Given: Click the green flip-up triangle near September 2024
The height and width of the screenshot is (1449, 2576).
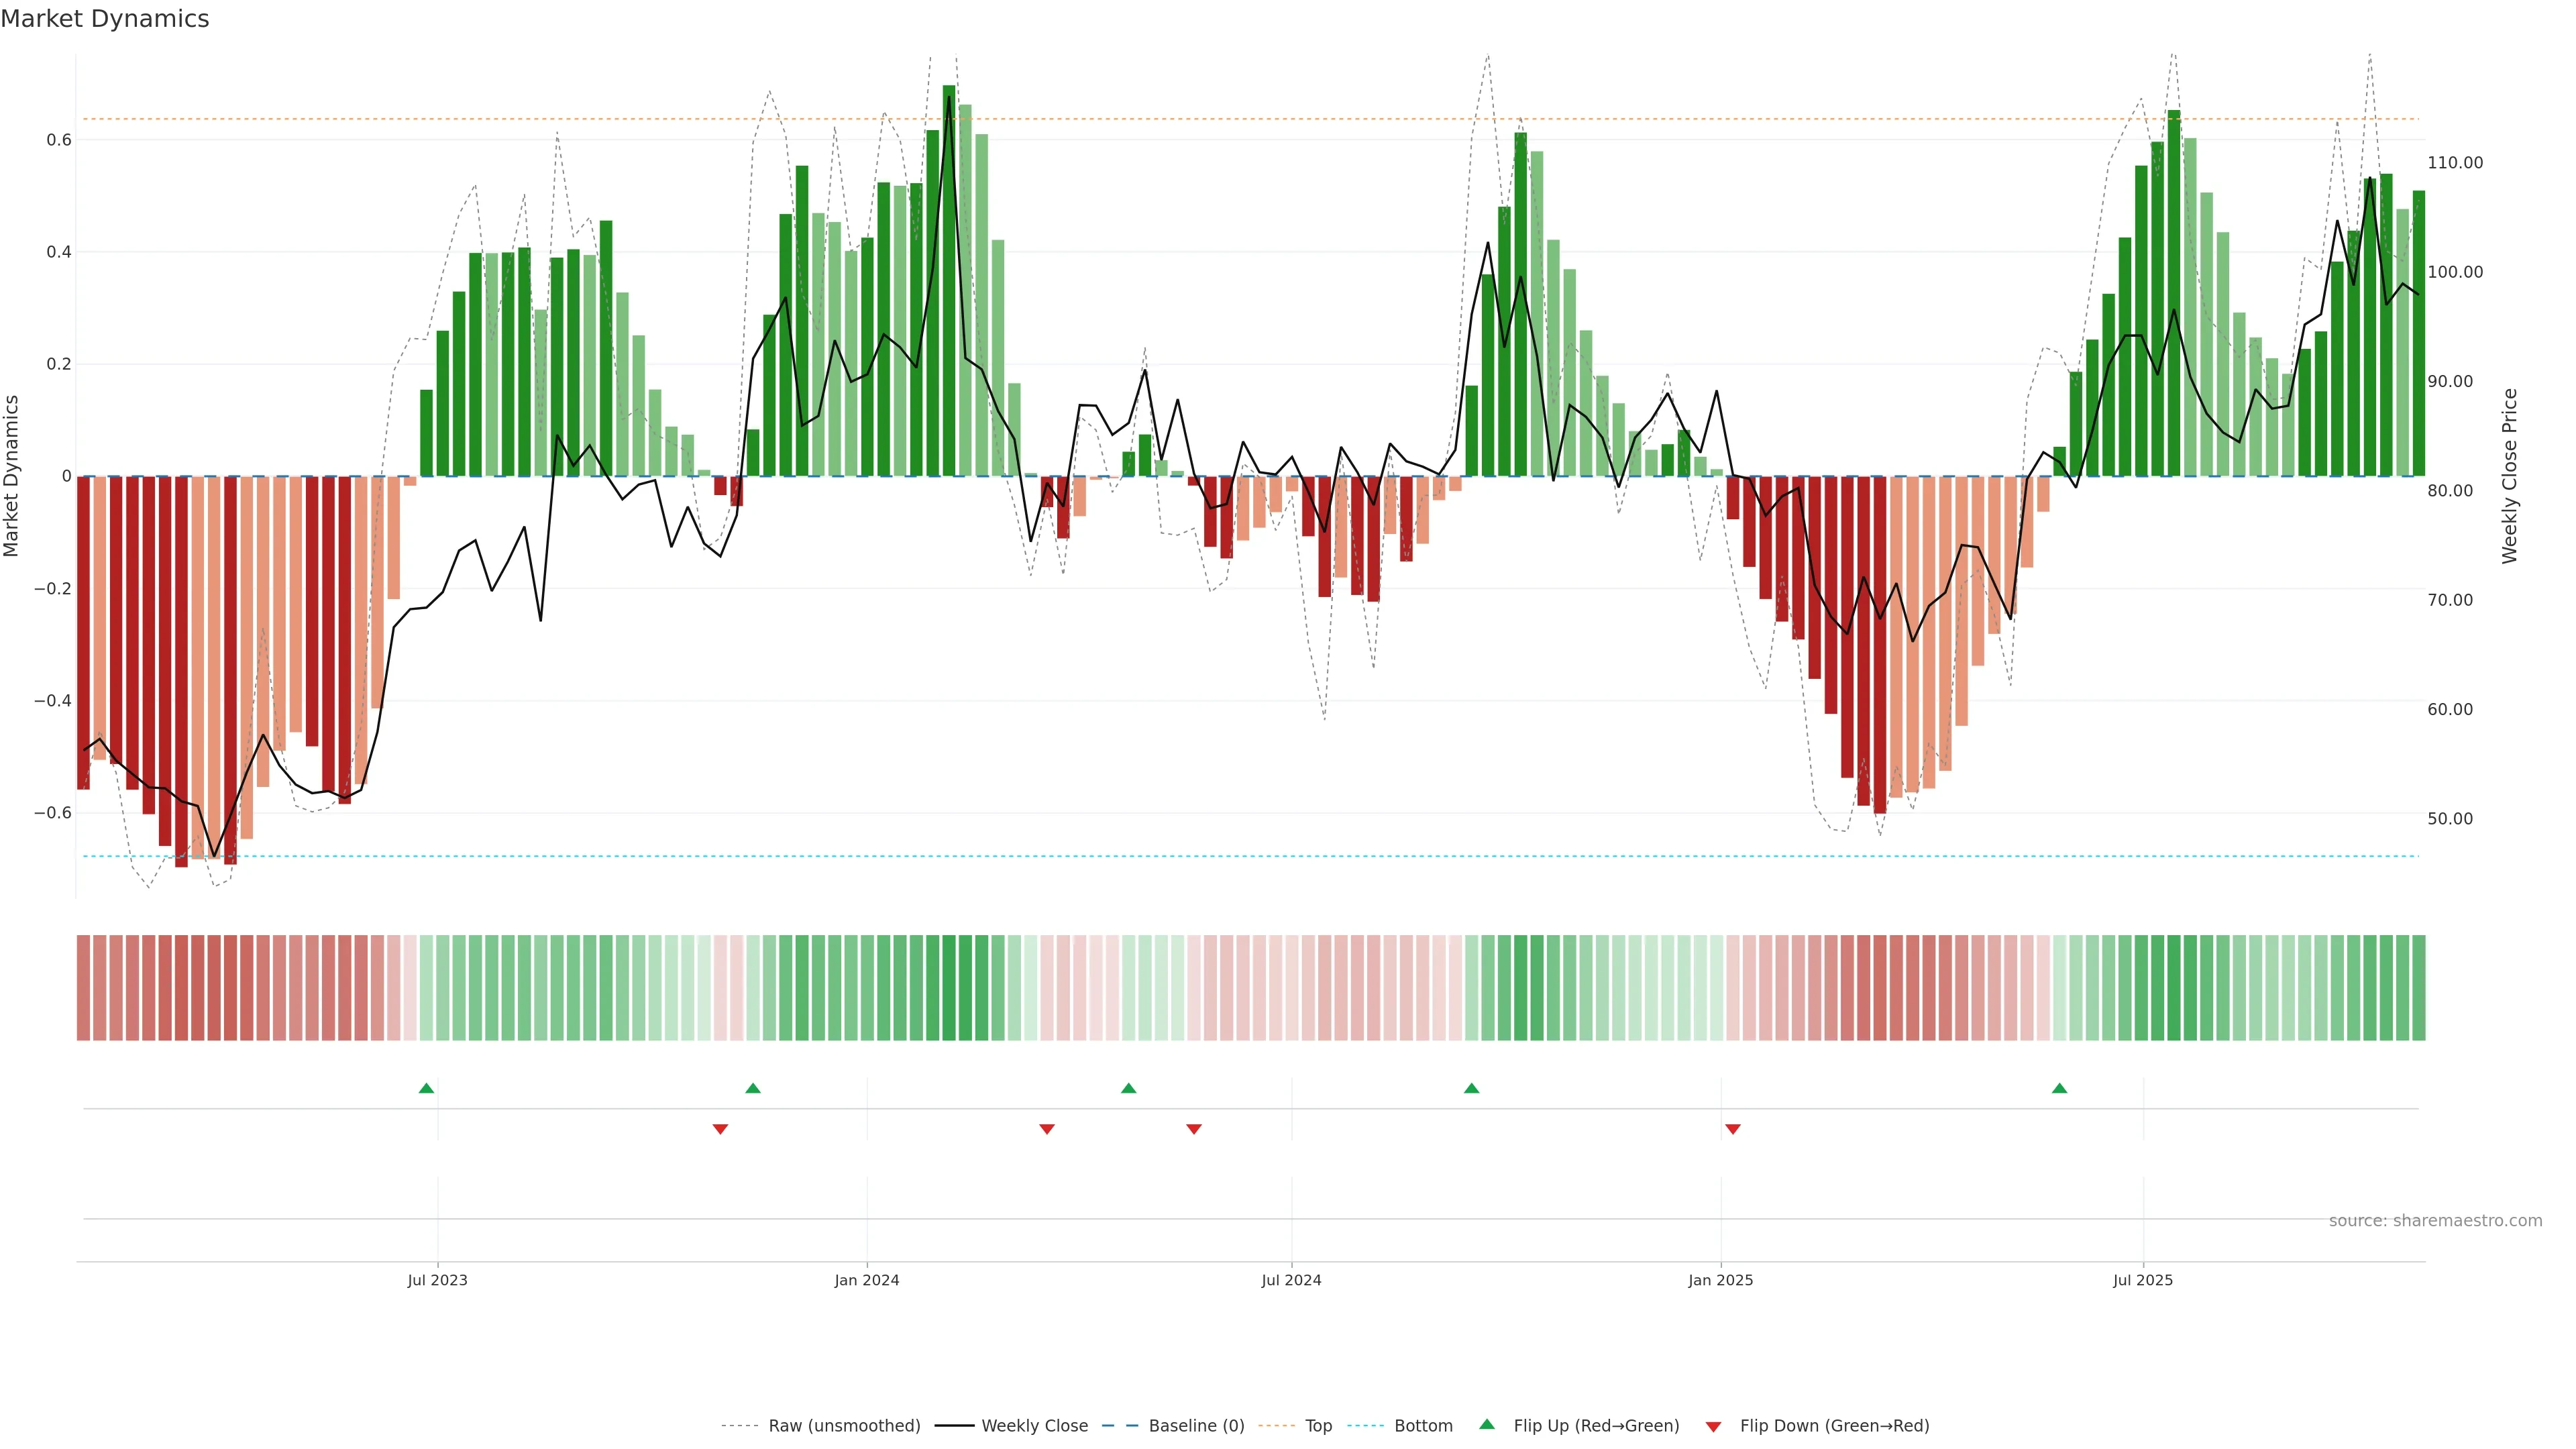Looking at the screenshot, I should point(1471,1088).
